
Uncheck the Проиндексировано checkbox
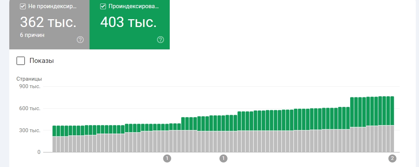click(x=103, y=6)
